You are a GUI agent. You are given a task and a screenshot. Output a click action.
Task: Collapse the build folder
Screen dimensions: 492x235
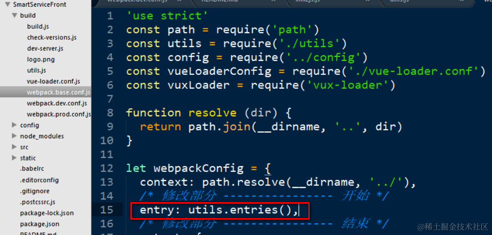click(15, 16)
